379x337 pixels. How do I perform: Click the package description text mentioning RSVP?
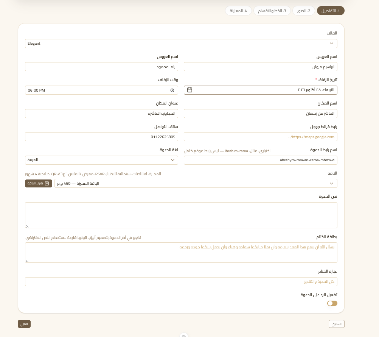[x=93, y=174]
